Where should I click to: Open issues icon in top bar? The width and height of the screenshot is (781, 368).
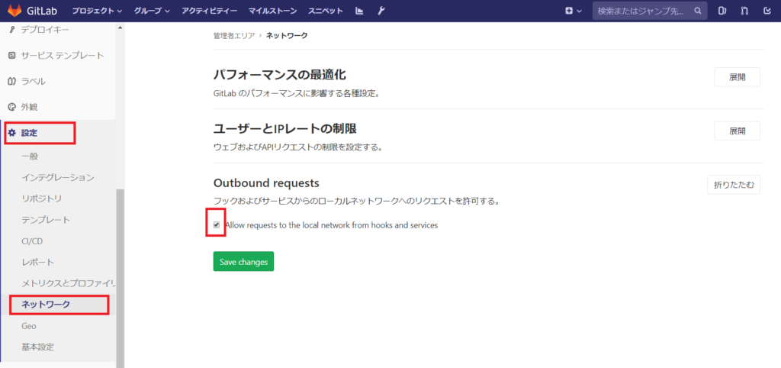point(723,11)
